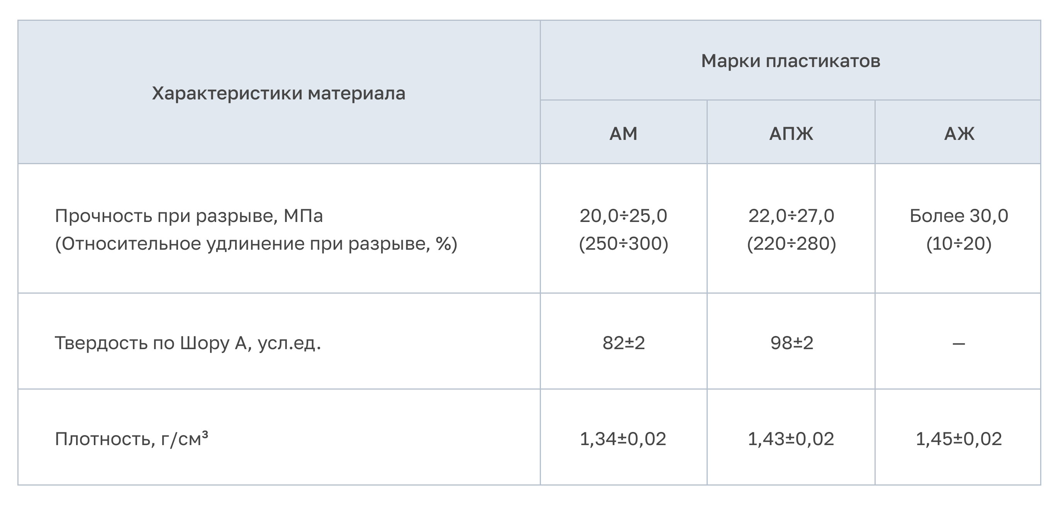The height and width of the screenshot is (511, 1061).
Task: Select 'Твердость по Шору А, усл.ед.' label
Action: click(188, 343)
